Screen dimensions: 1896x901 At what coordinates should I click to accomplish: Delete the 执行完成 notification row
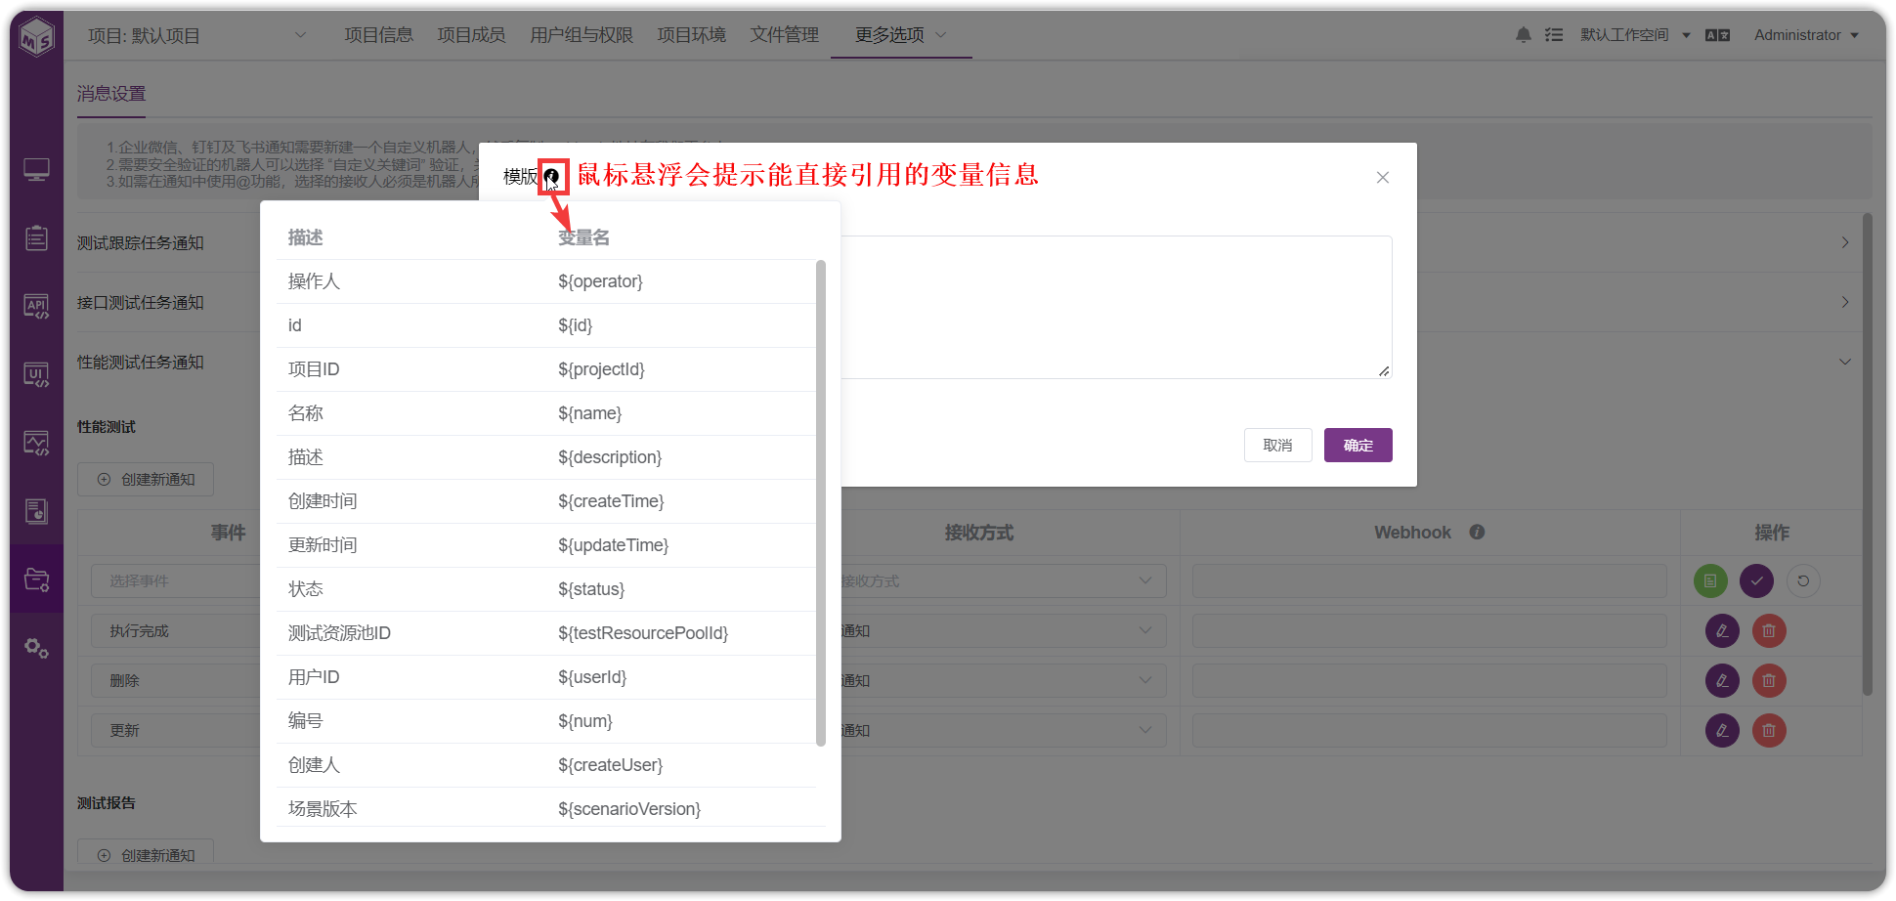click(x=1769, y=631)
